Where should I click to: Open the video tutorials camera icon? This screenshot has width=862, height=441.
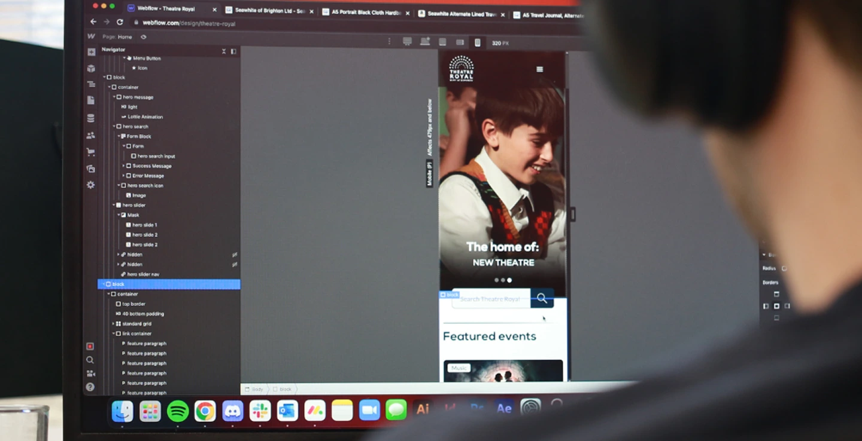[90, 373]
